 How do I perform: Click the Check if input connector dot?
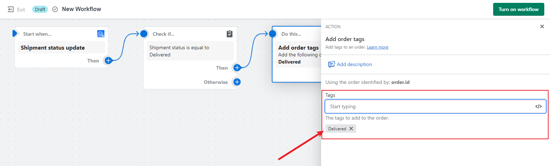click(x=144, y=34)
